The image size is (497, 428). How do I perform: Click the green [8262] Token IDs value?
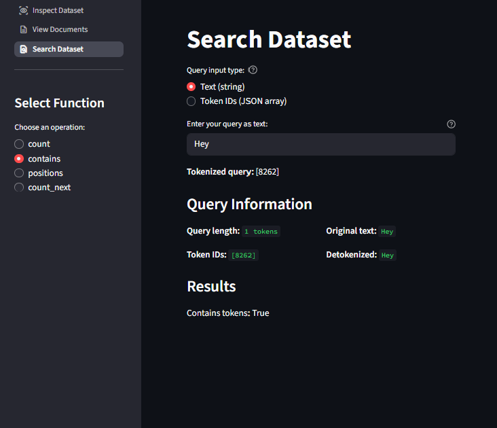point(244,255)
